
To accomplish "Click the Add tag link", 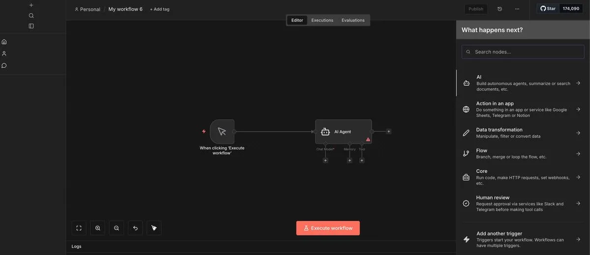I will pyautogui.click(x=159, y=9).
